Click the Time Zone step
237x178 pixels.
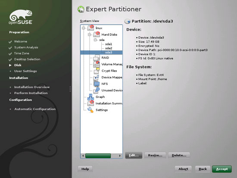coord(22,53)
